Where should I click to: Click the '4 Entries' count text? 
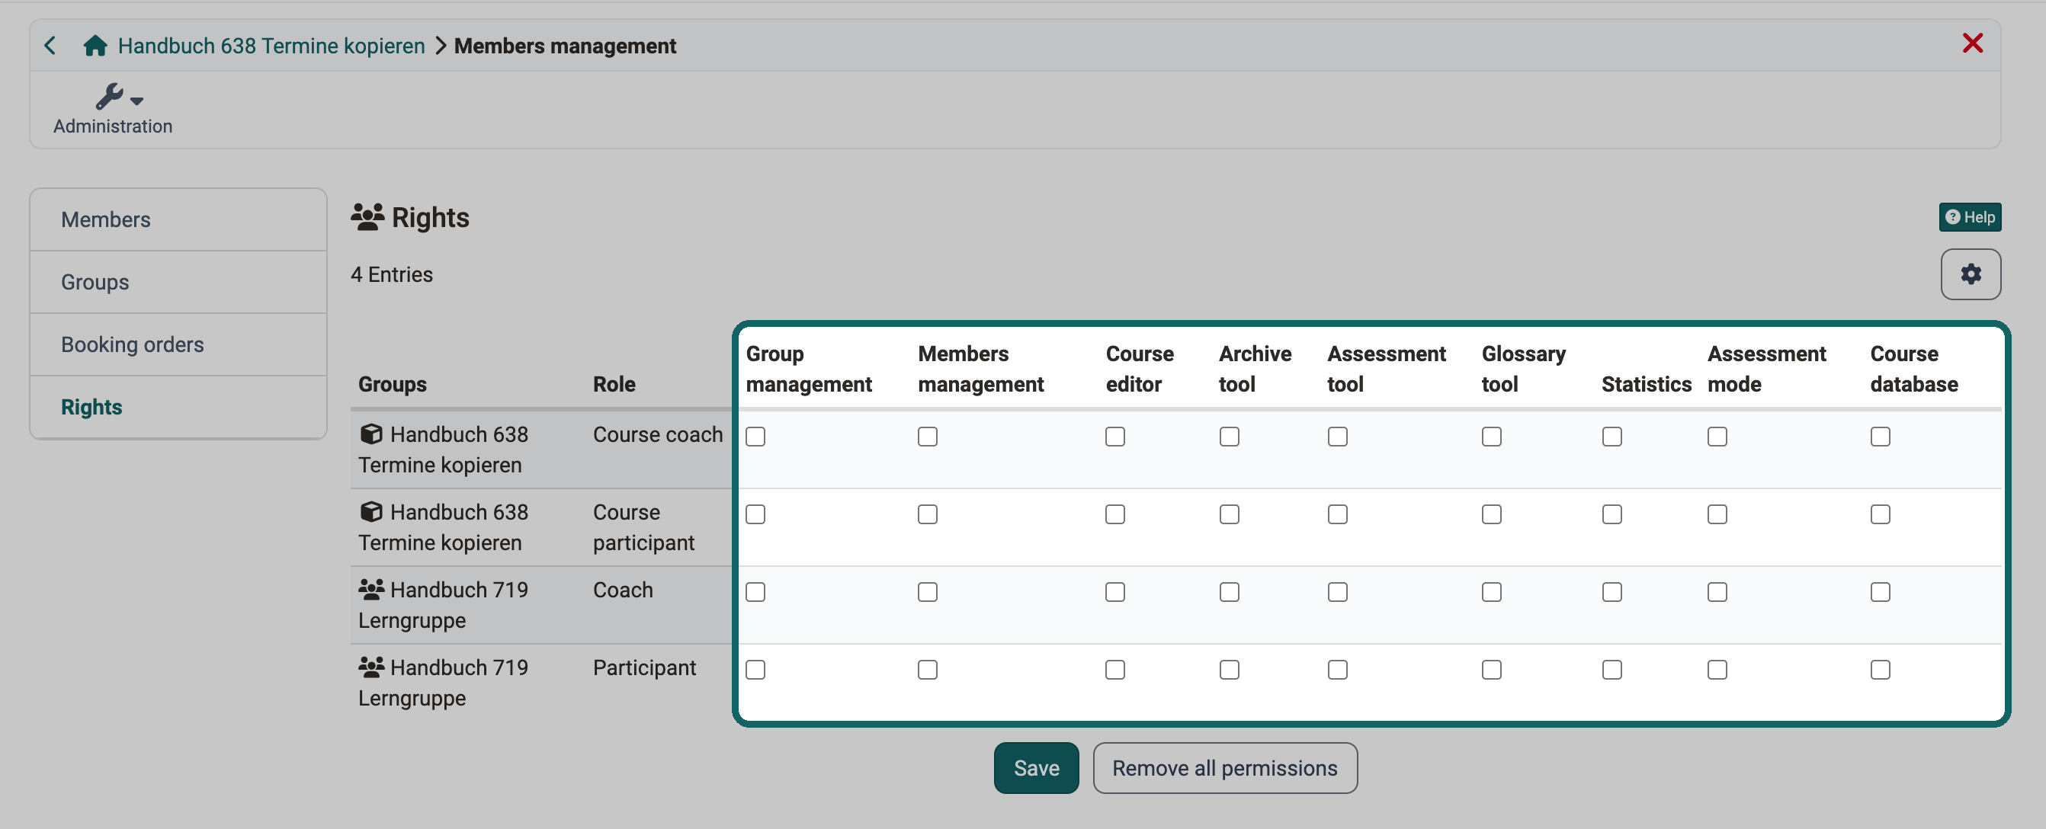click(392, 275)
